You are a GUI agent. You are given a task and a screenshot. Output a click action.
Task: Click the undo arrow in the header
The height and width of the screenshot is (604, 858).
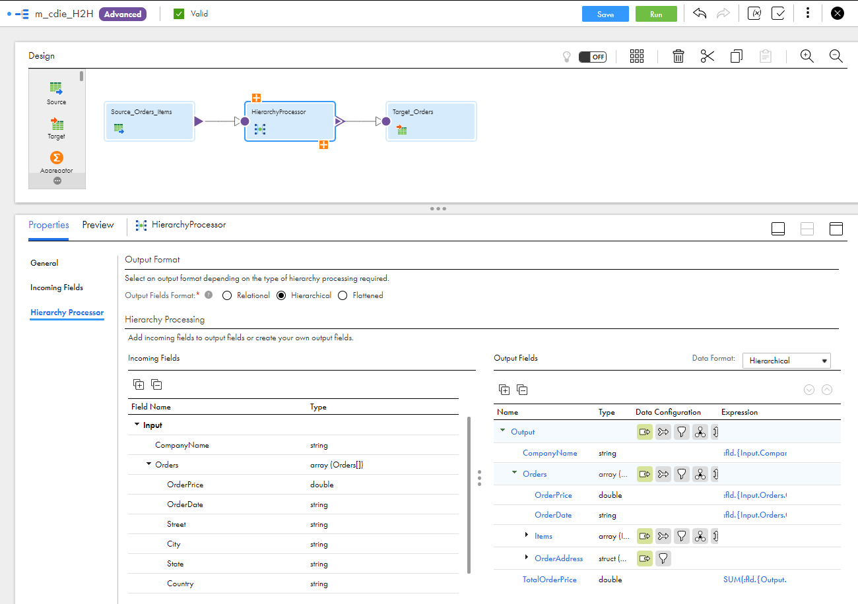[700, 13]
